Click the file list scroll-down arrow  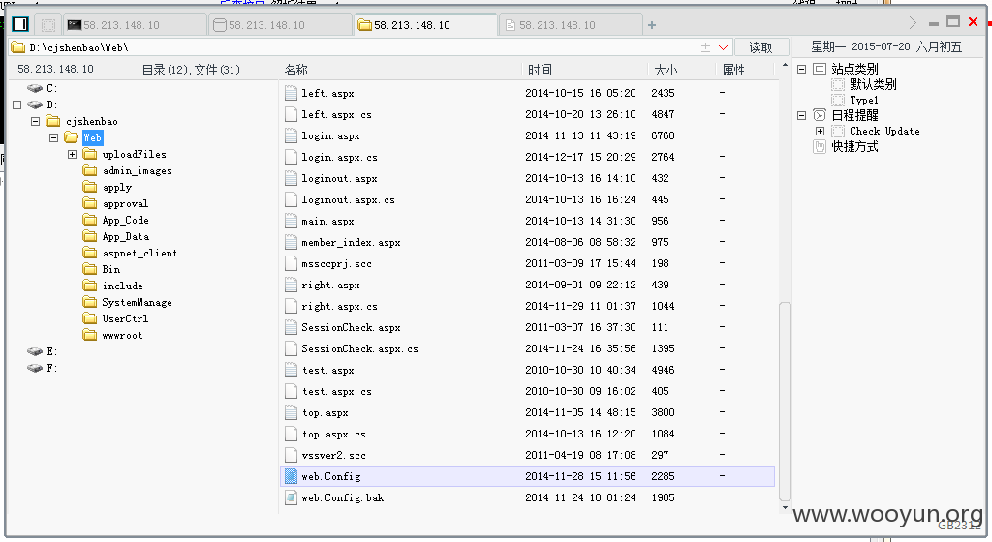(x=785, y=507)
